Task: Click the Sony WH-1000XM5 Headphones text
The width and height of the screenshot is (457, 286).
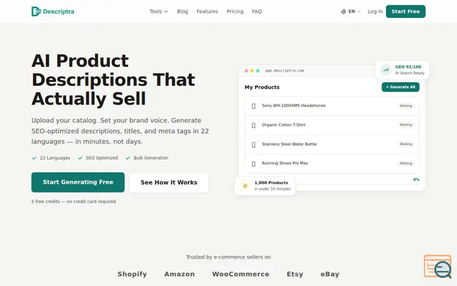Action: (294, 106)
